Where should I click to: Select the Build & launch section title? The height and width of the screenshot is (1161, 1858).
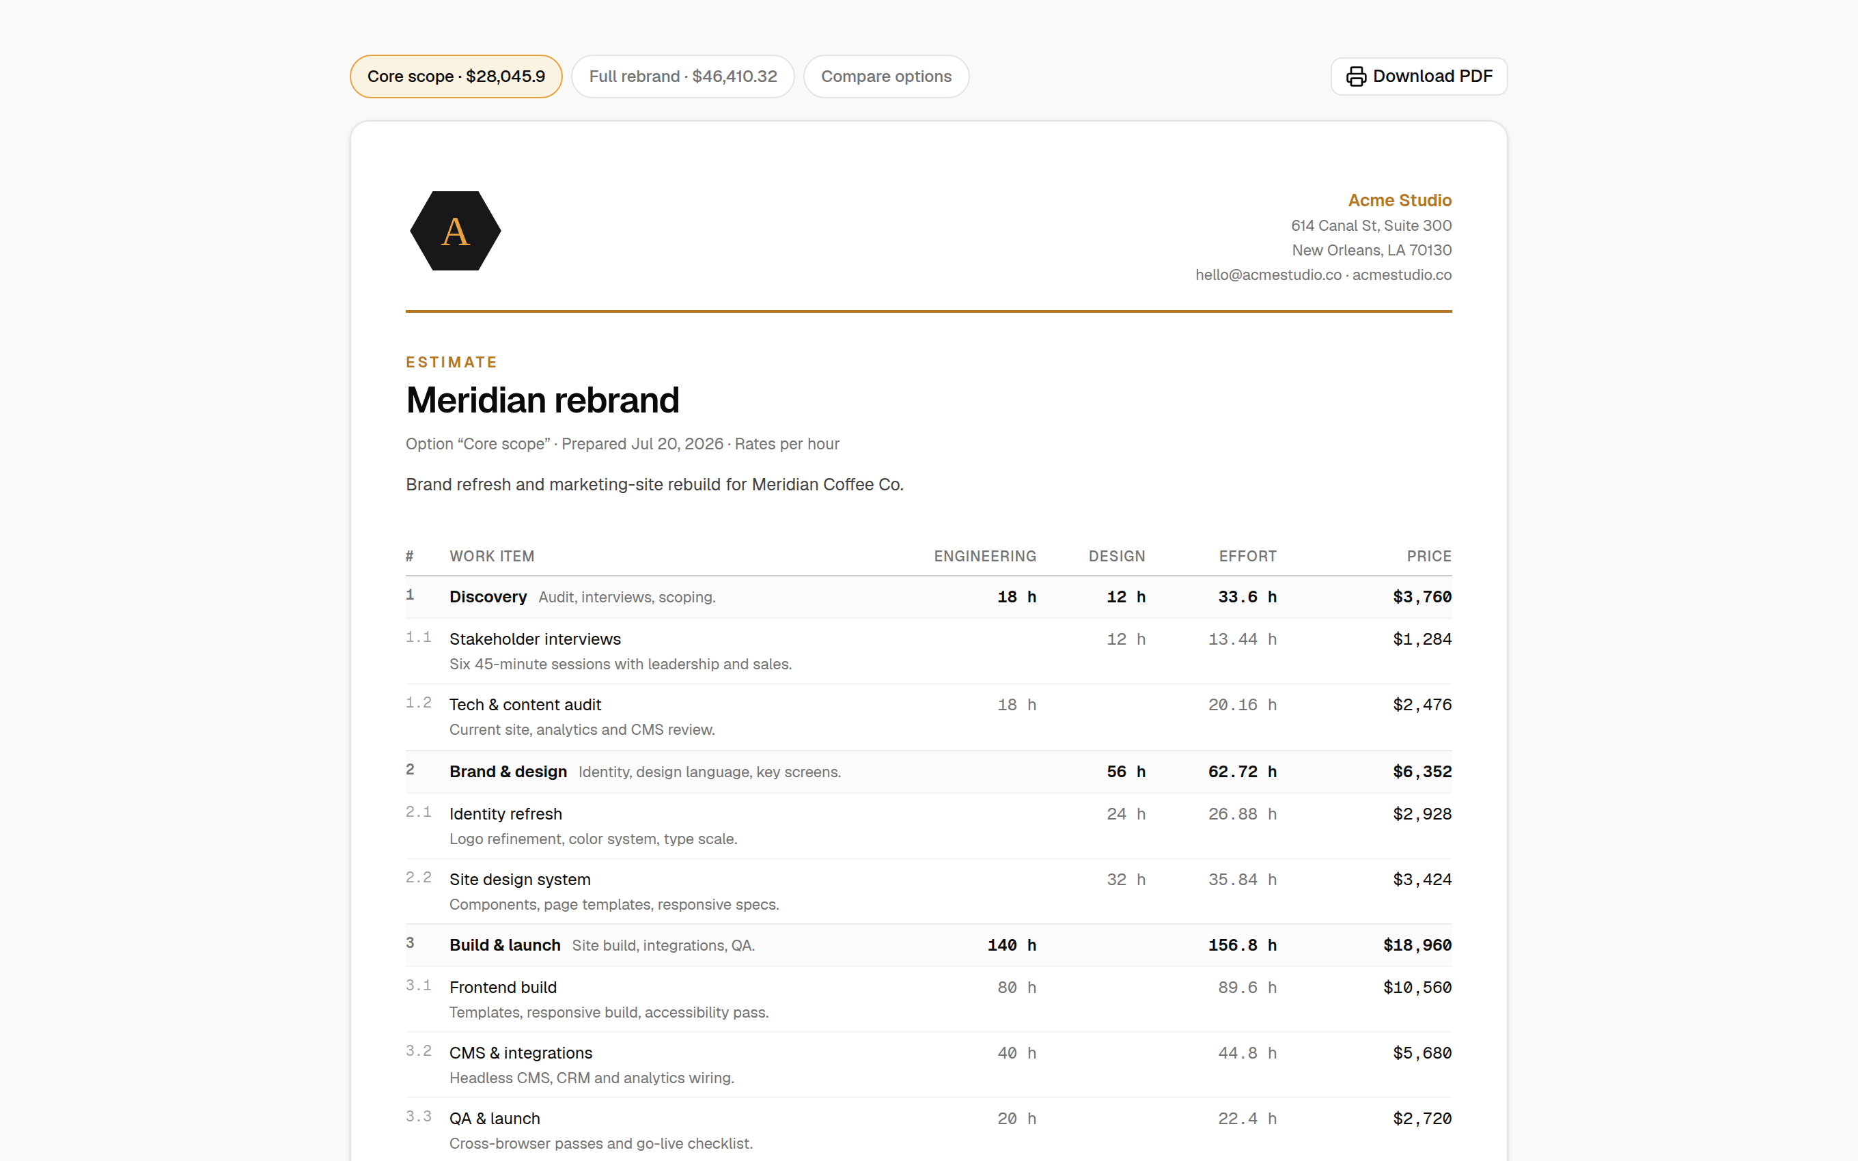(x=505, y=945)
